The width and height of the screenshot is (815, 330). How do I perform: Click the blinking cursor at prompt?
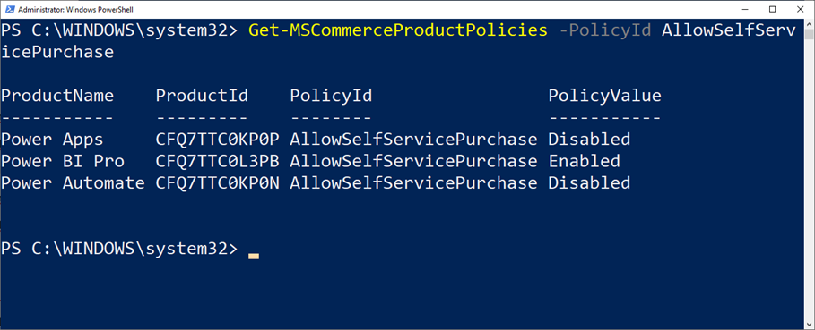(x=254, y=256)
